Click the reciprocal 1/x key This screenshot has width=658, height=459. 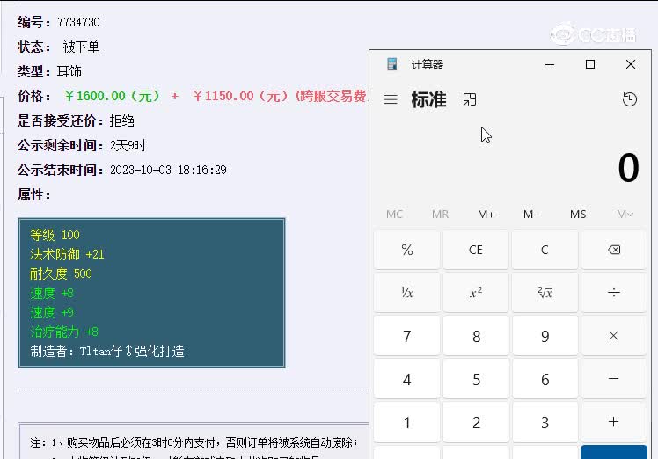406,293
